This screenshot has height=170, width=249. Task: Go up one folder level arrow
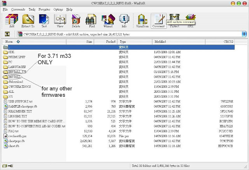tap(7, 34)
